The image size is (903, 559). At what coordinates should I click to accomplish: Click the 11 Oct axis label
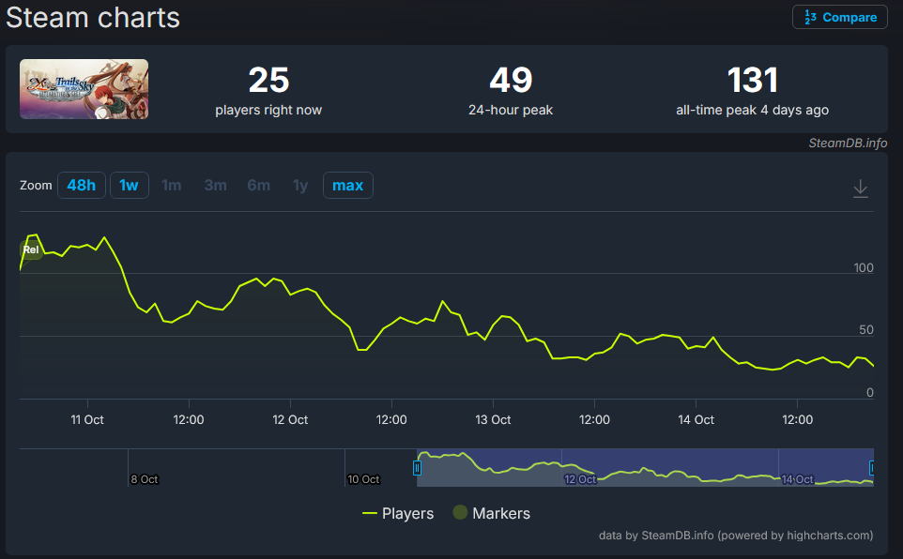[x=87, y=419]
